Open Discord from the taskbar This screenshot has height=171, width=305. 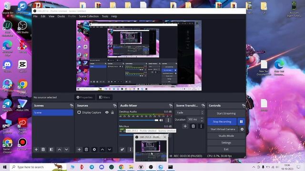click(x=102, y=167)
